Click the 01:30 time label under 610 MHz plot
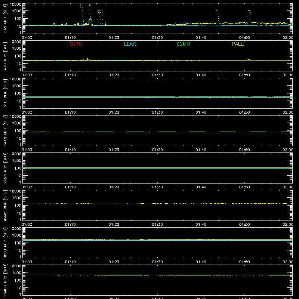 (157, 112)
